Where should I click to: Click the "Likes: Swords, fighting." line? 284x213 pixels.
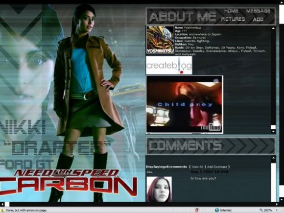pos(192,41)
